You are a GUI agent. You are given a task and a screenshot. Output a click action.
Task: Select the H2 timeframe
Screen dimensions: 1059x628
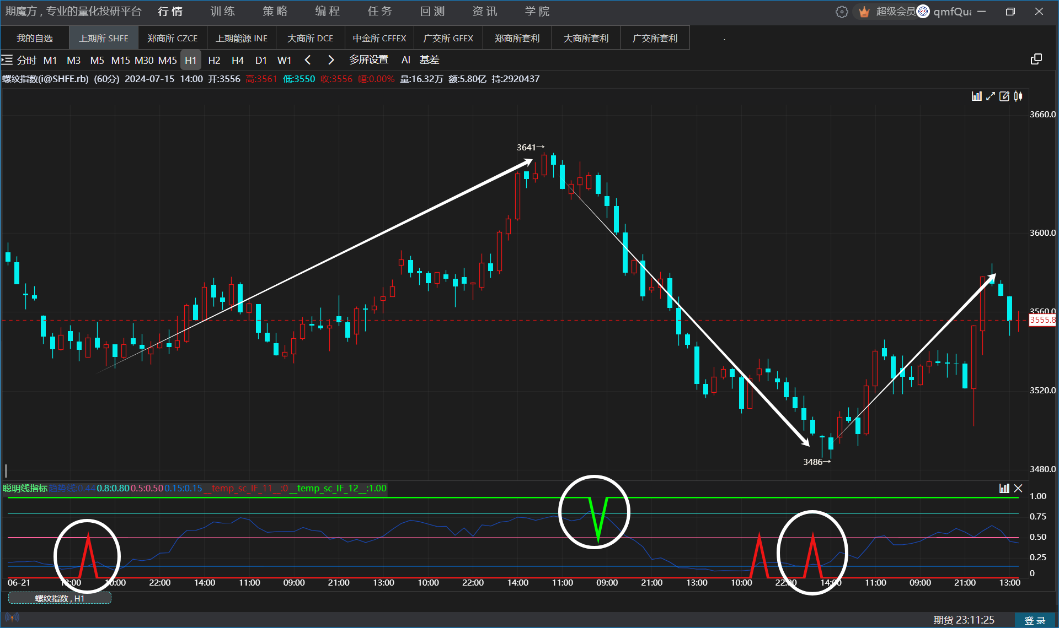coord(214,60)
